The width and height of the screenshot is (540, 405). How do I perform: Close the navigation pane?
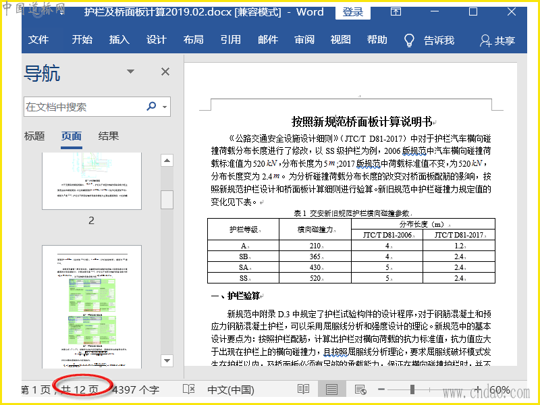pos(165,72)
